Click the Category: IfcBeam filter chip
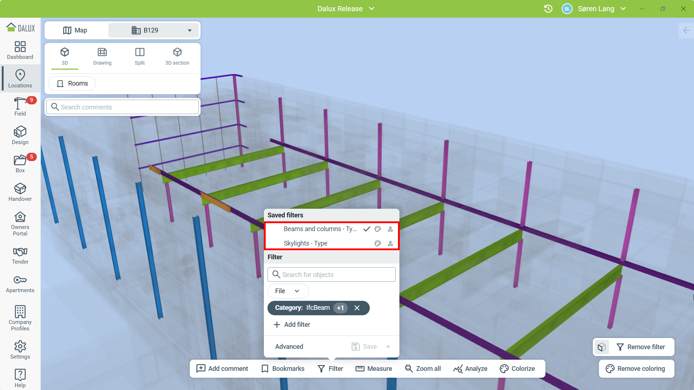Image resolution: width=694 pixels, height=390 pixels. tap(318, 308)
